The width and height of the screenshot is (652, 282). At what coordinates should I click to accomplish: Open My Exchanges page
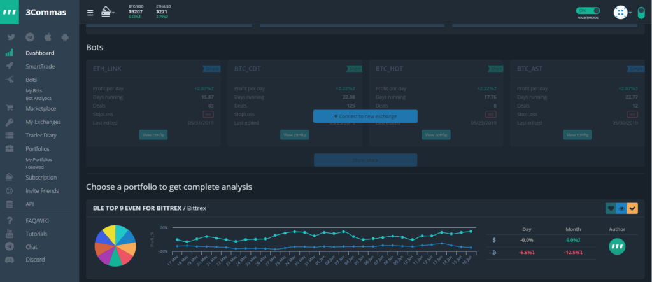43,122
